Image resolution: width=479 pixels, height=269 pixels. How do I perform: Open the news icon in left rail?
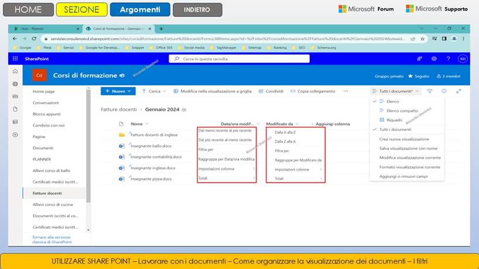(x=15, y=96)
